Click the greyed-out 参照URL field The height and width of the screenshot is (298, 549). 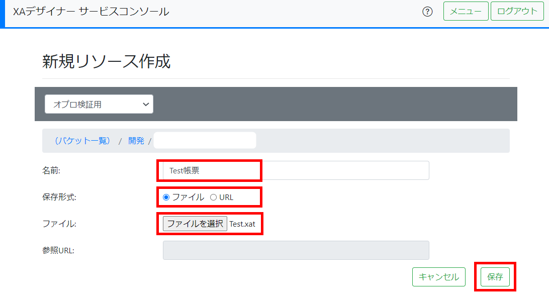click(x=296, y=250)
